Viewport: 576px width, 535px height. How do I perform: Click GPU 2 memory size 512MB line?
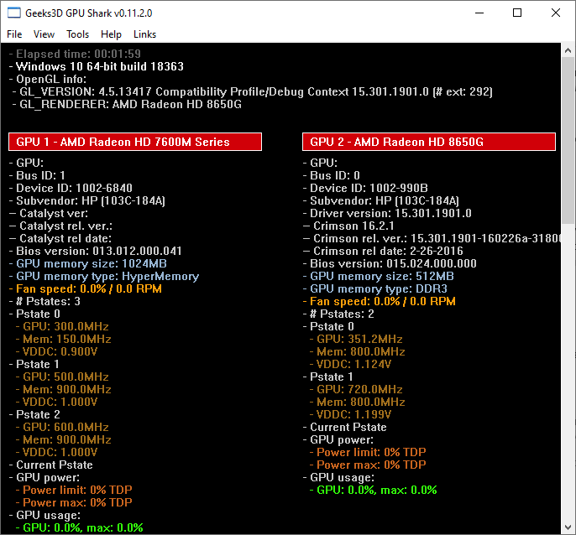click(x=382, y=276)
